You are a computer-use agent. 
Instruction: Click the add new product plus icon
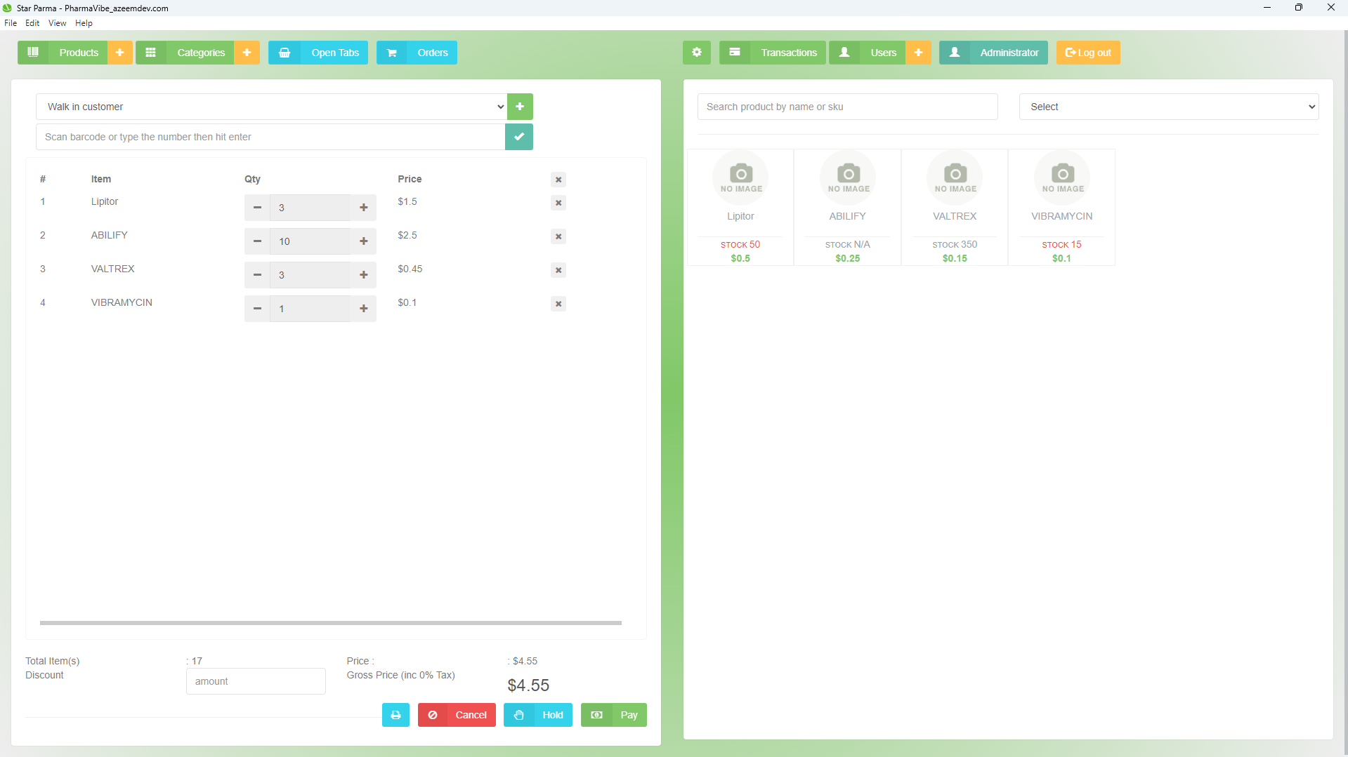(x=119, y=53)
